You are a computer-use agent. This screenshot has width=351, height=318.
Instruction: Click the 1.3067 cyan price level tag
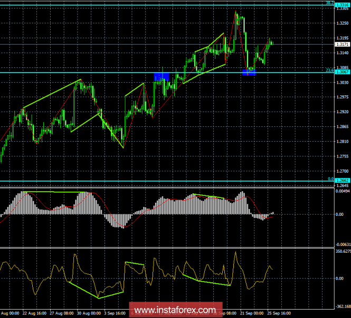pyautogui.click(x=342, y=73)
